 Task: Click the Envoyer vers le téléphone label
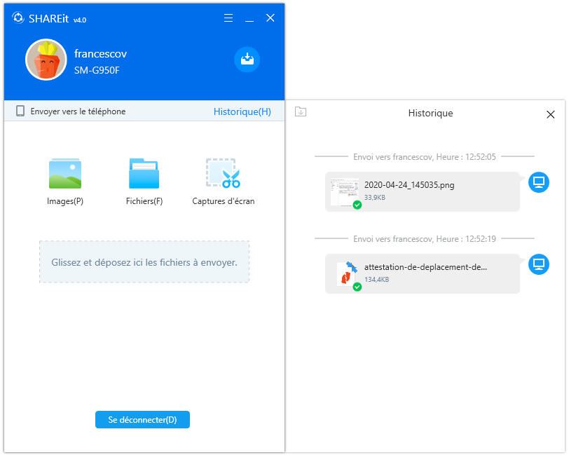pyautogui.click(x=78, y=111)
